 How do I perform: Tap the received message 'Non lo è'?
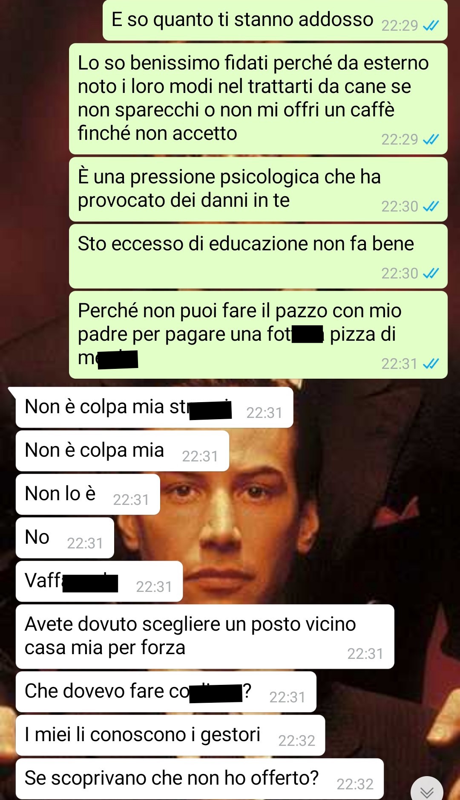(88, 494)
